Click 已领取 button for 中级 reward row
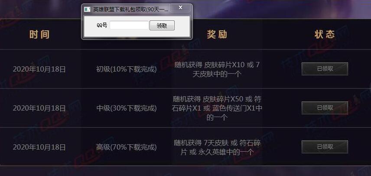 click(325, 108)
